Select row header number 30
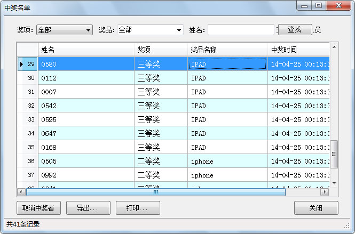Screen dimensions: 355x234 point(28,78)
